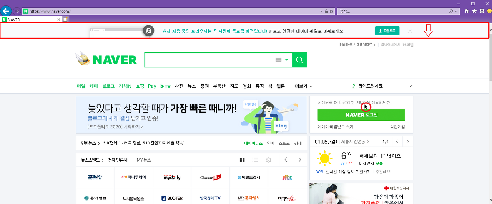
Task: Open mydaily newsstand tile
Action: [172, 177]
